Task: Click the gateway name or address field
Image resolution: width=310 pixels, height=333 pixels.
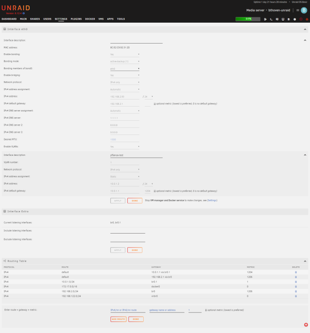Action: [x=167, y=310]
